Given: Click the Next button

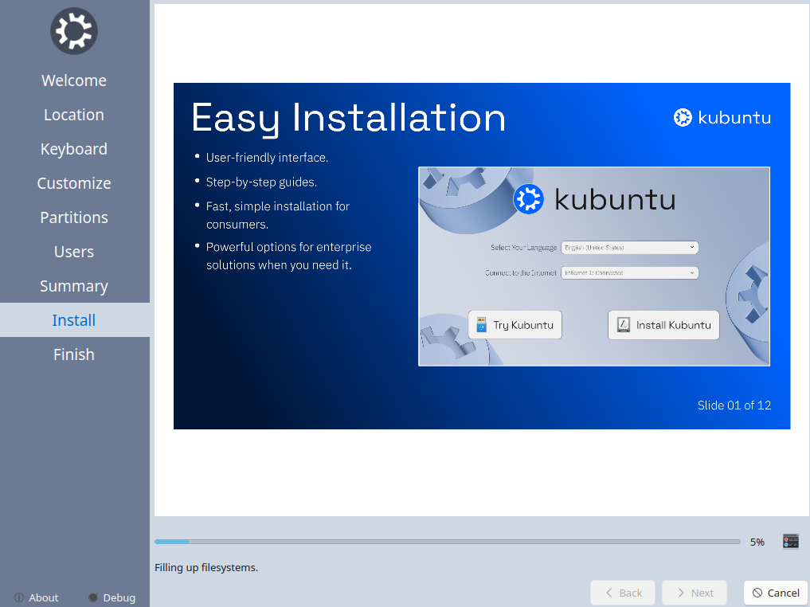Looking at the screenshot, I should point(695,593).
